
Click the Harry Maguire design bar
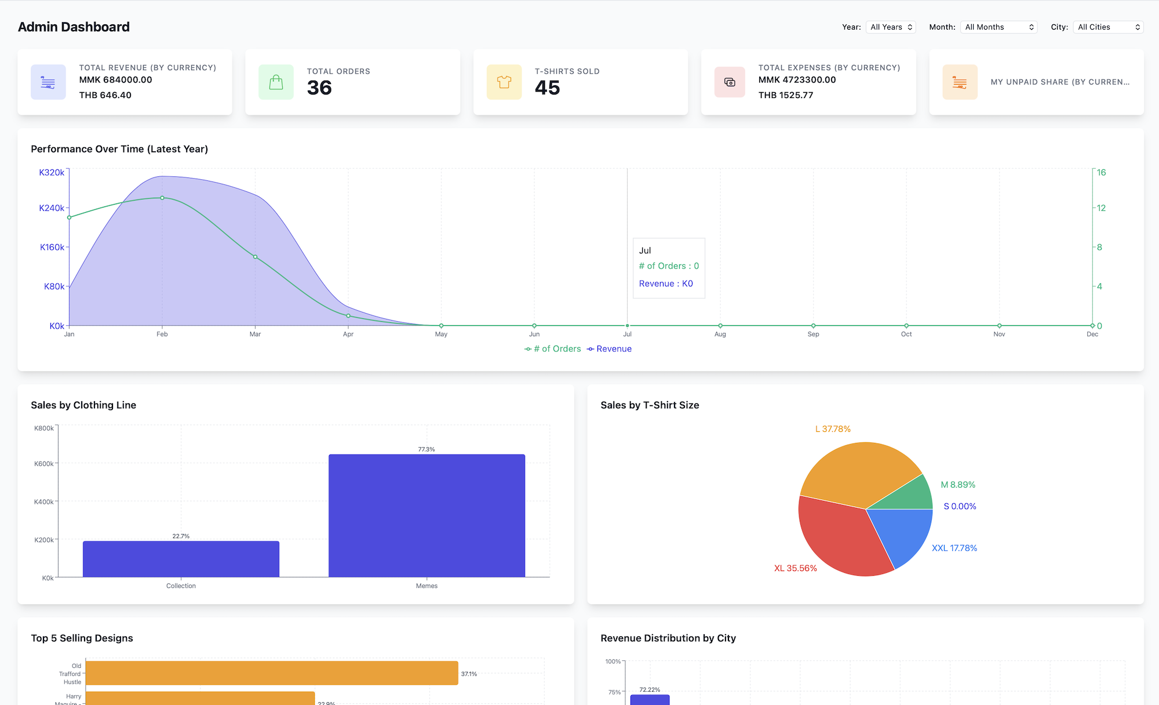pyautogui.click(x=201, y=698)
